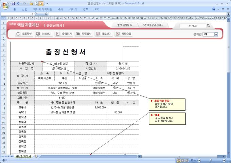Click zoom in plus button

pos(224,160)
